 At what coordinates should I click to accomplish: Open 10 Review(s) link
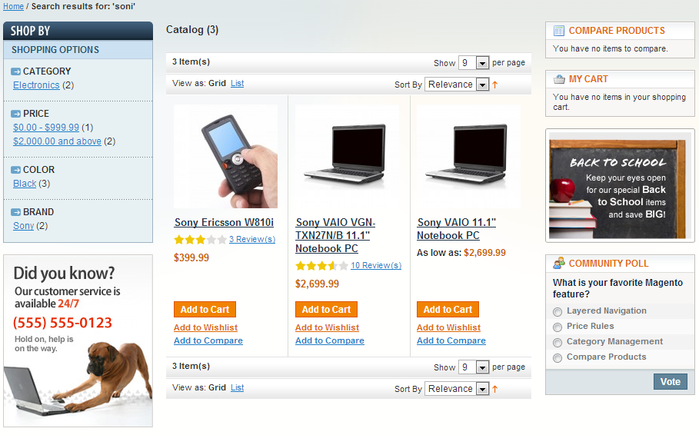tap(376, 266)
